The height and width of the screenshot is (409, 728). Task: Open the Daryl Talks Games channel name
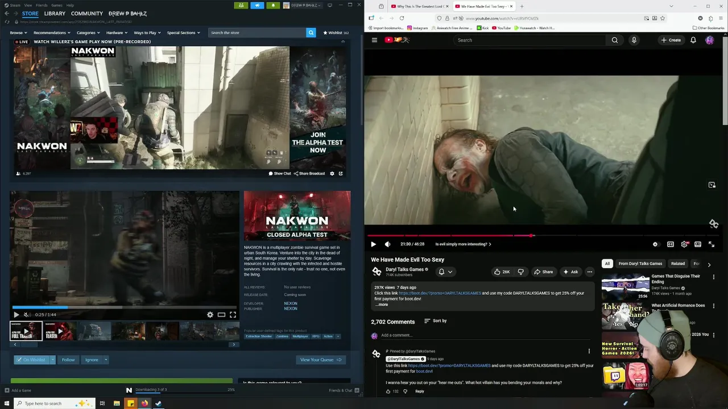[x=404, y=269]
